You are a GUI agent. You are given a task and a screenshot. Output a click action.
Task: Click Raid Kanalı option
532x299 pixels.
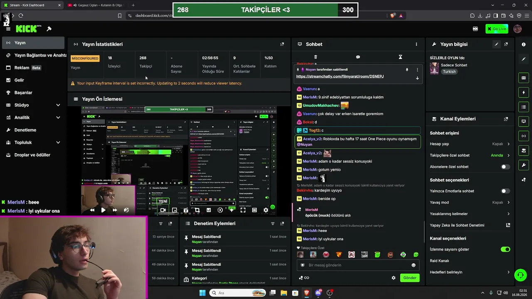[439, 261]
